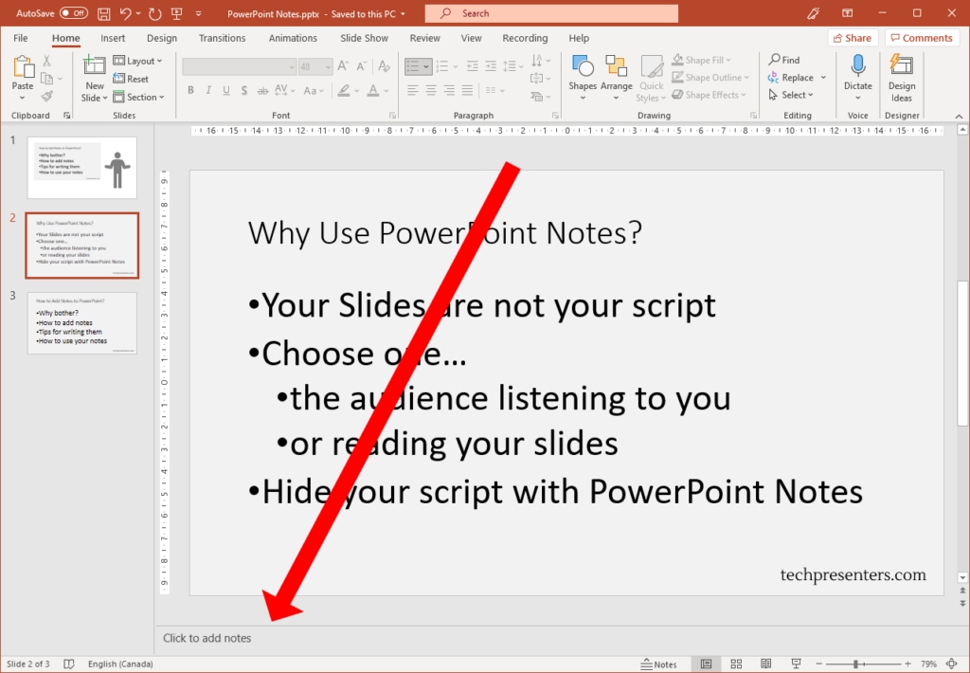
Task: Open Quick Styles gallery
Action: [x=651, y=78]
